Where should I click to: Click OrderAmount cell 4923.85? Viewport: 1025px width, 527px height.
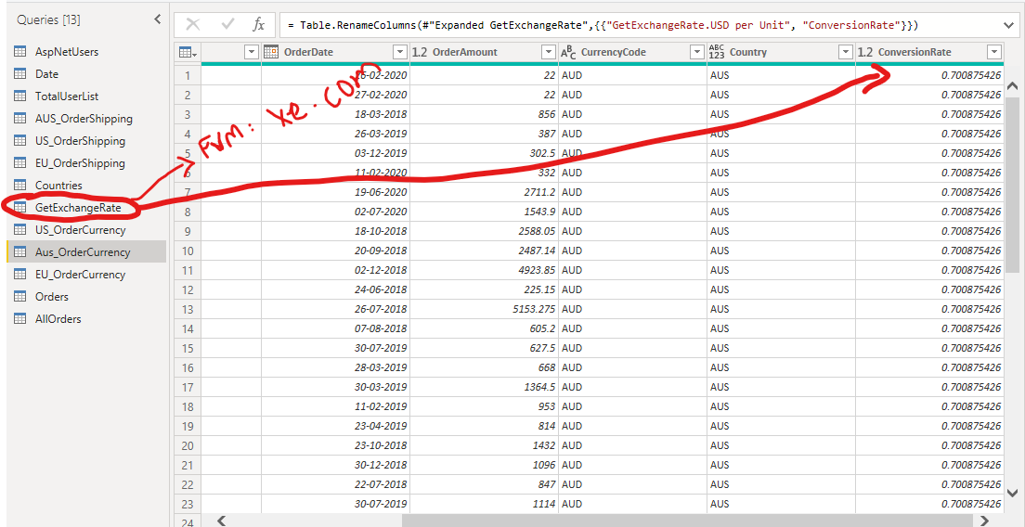(484, 270)
